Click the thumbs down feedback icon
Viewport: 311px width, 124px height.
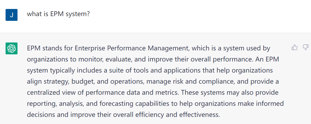pos(306,47)
